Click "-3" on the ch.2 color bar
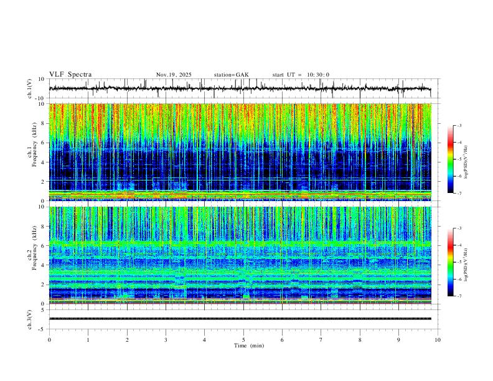The height and width of the screenshot is (381, 493). point(459,228)
